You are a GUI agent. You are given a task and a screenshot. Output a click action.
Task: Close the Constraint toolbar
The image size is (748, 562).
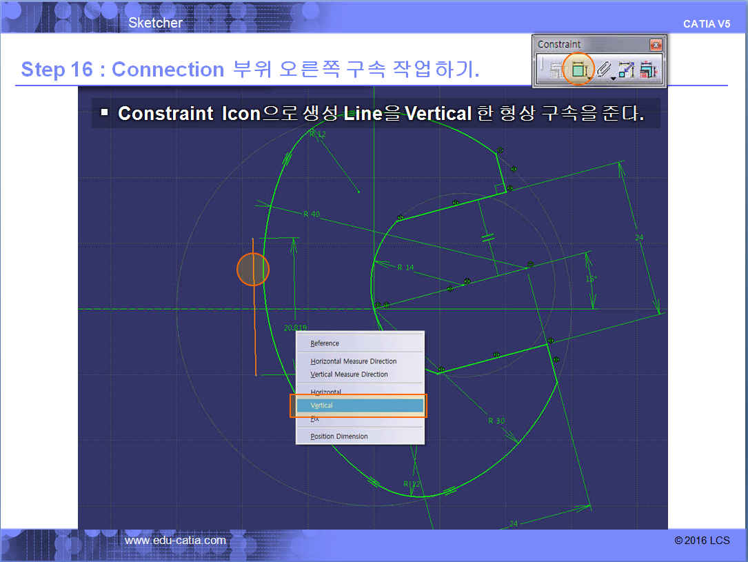pos(656,45)
